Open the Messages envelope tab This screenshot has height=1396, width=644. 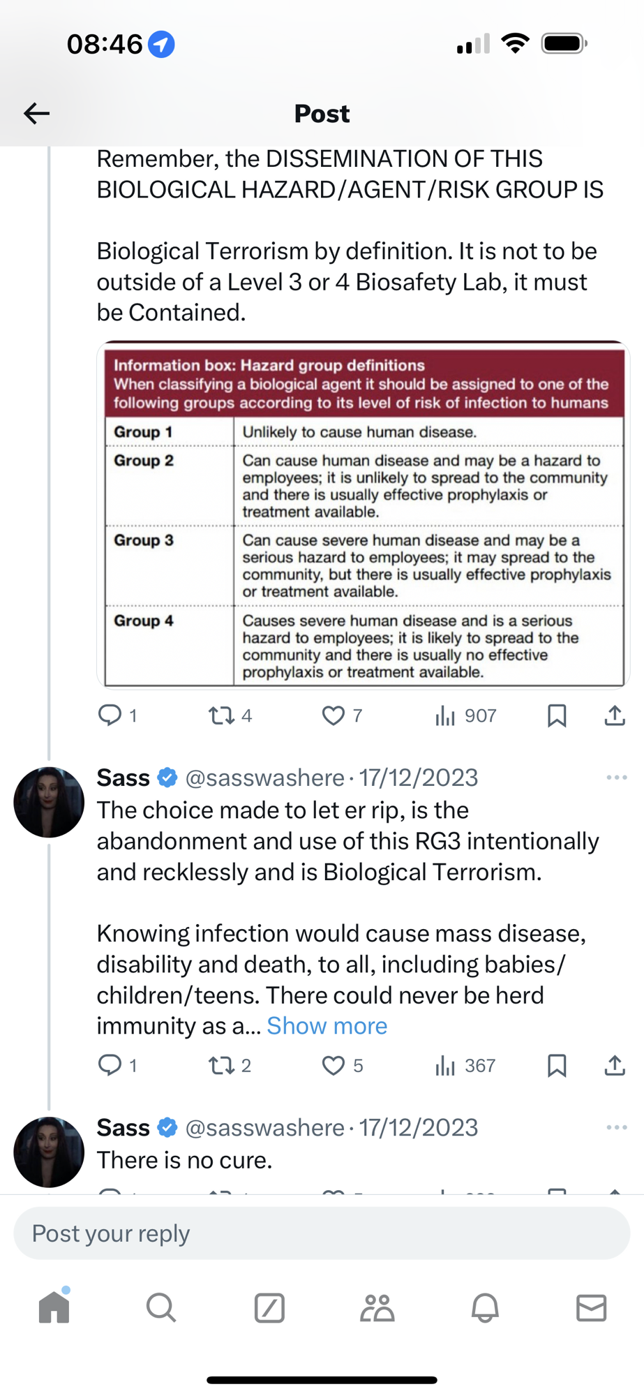(x=592, y=1307)
